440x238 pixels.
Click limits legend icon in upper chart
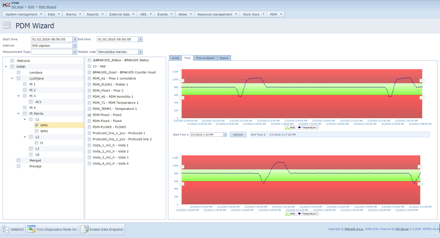click(287, 127)
